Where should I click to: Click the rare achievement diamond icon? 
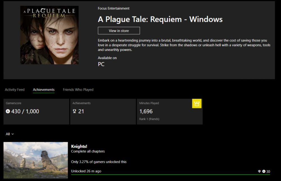point(259,171)
